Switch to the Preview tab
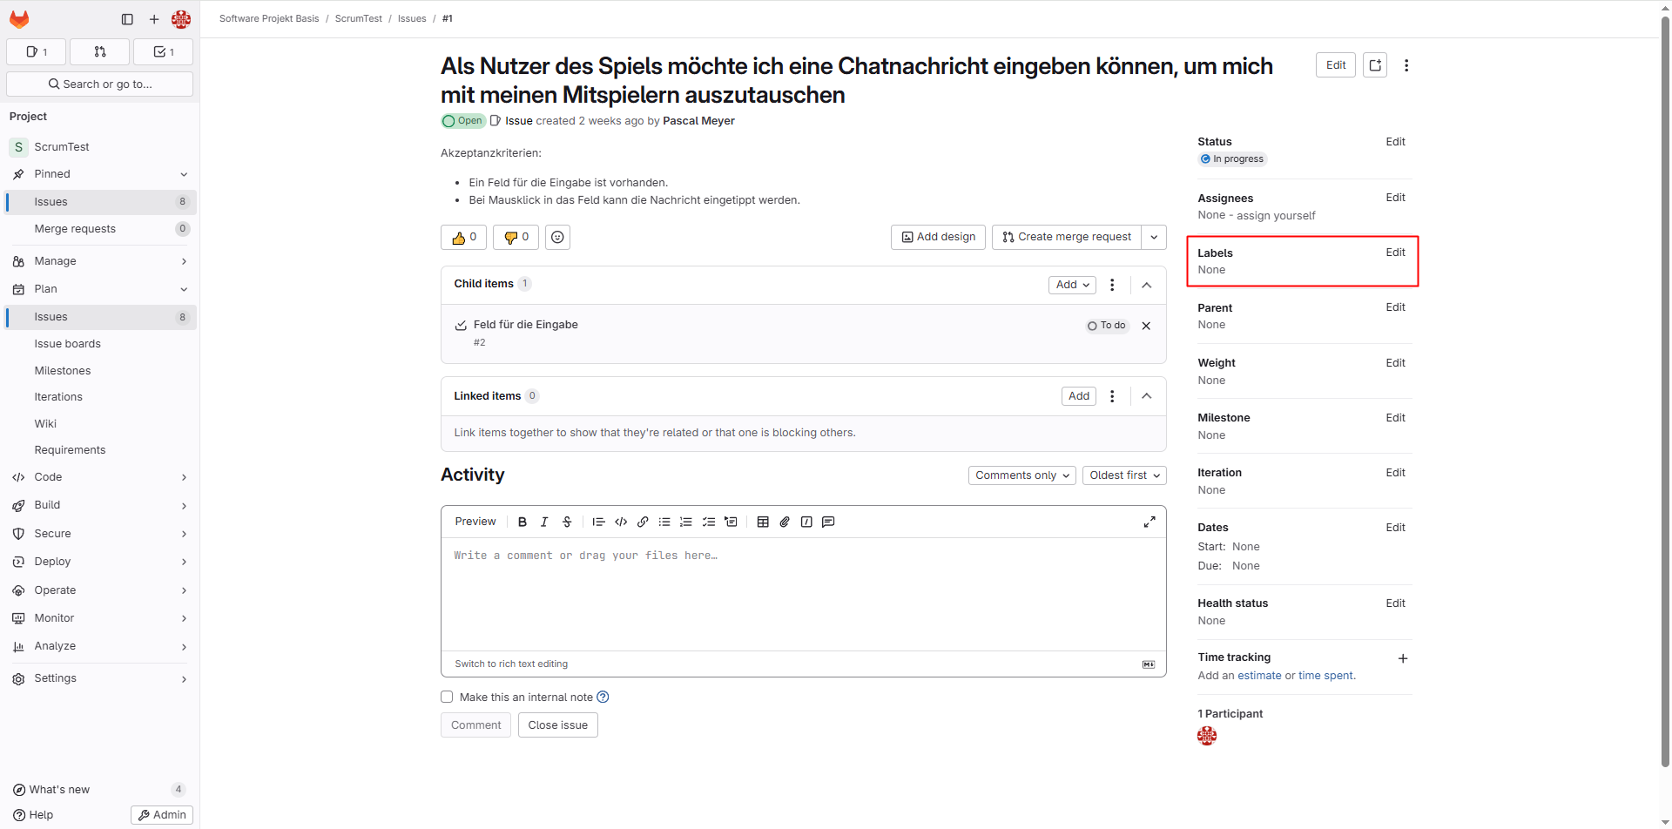Viewport: 1672px width, 829px height. (x=475, y=522)
